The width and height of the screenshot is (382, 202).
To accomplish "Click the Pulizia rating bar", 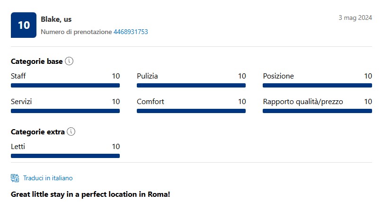I will pos(191,86).
